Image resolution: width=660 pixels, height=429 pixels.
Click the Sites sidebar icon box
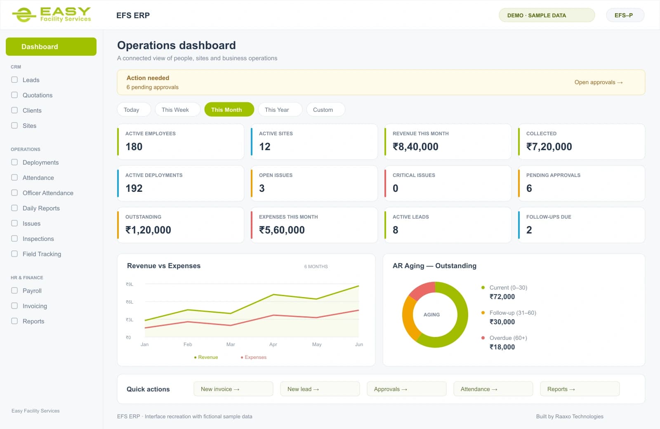tap(14, 125)
